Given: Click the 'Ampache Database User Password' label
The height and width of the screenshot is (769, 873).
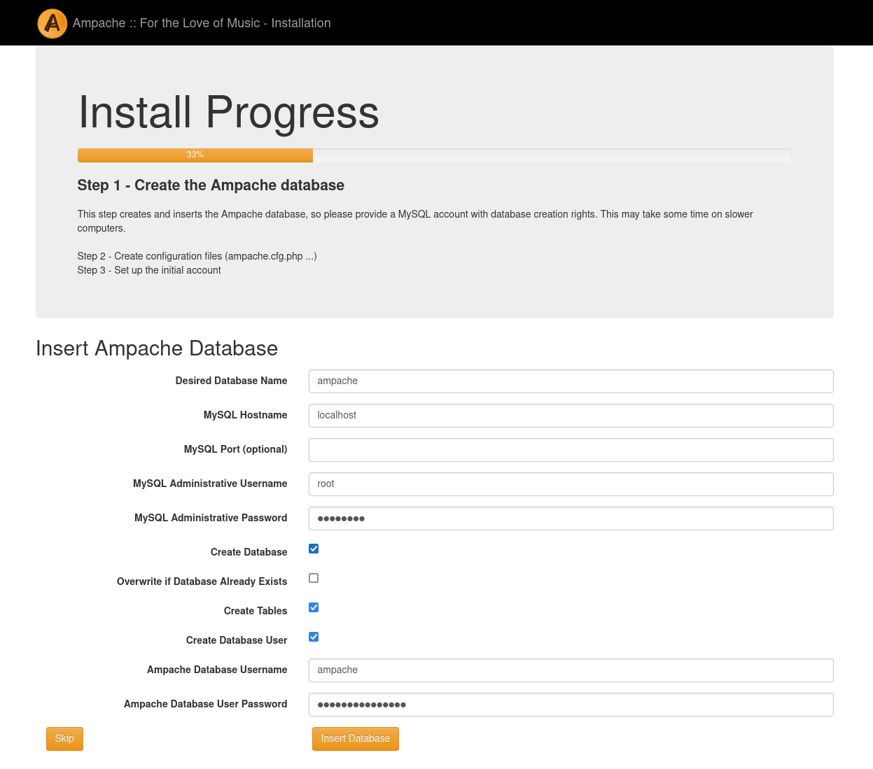Looking at the screenshot, I should 205,704.
